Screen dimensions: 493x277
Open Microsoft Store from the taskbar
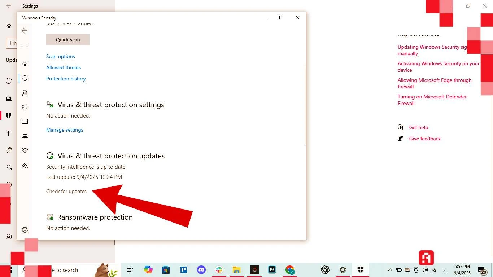pos(166,270)
